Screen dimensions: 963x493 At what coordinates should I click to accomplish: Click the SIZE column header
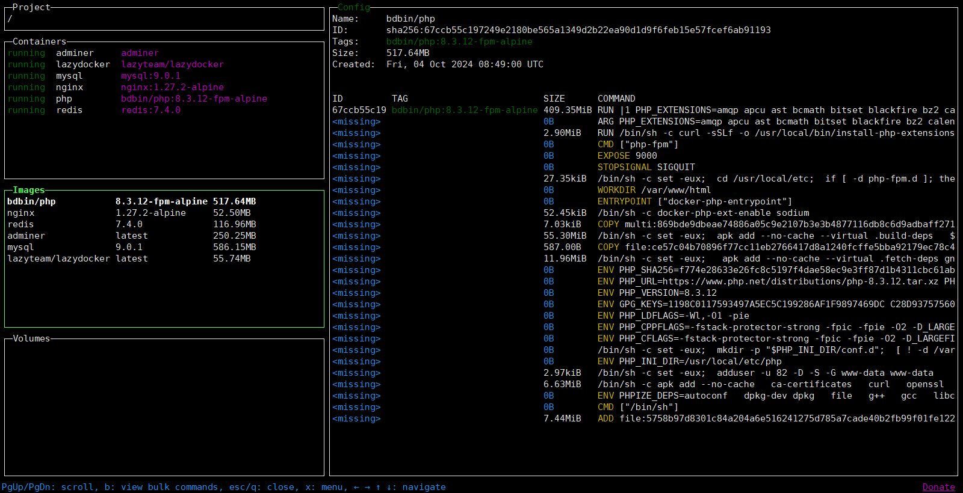click(x=554, y=99)
